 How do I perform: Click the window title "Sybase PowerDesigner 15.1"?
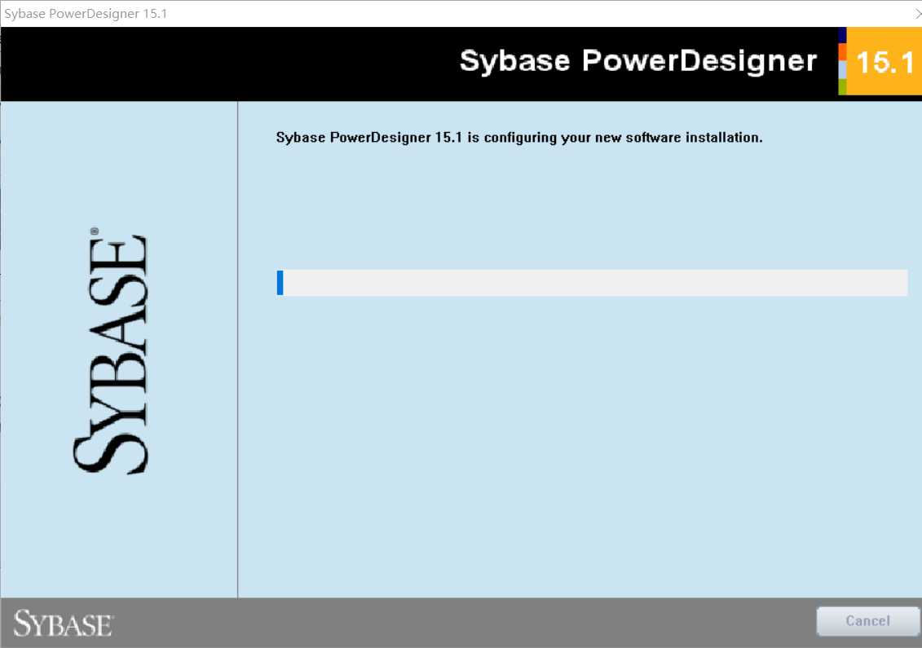86,14
